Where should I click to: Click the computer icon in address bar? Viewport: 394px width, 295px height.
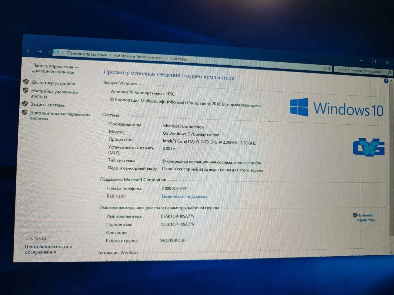tap(56, 52)
